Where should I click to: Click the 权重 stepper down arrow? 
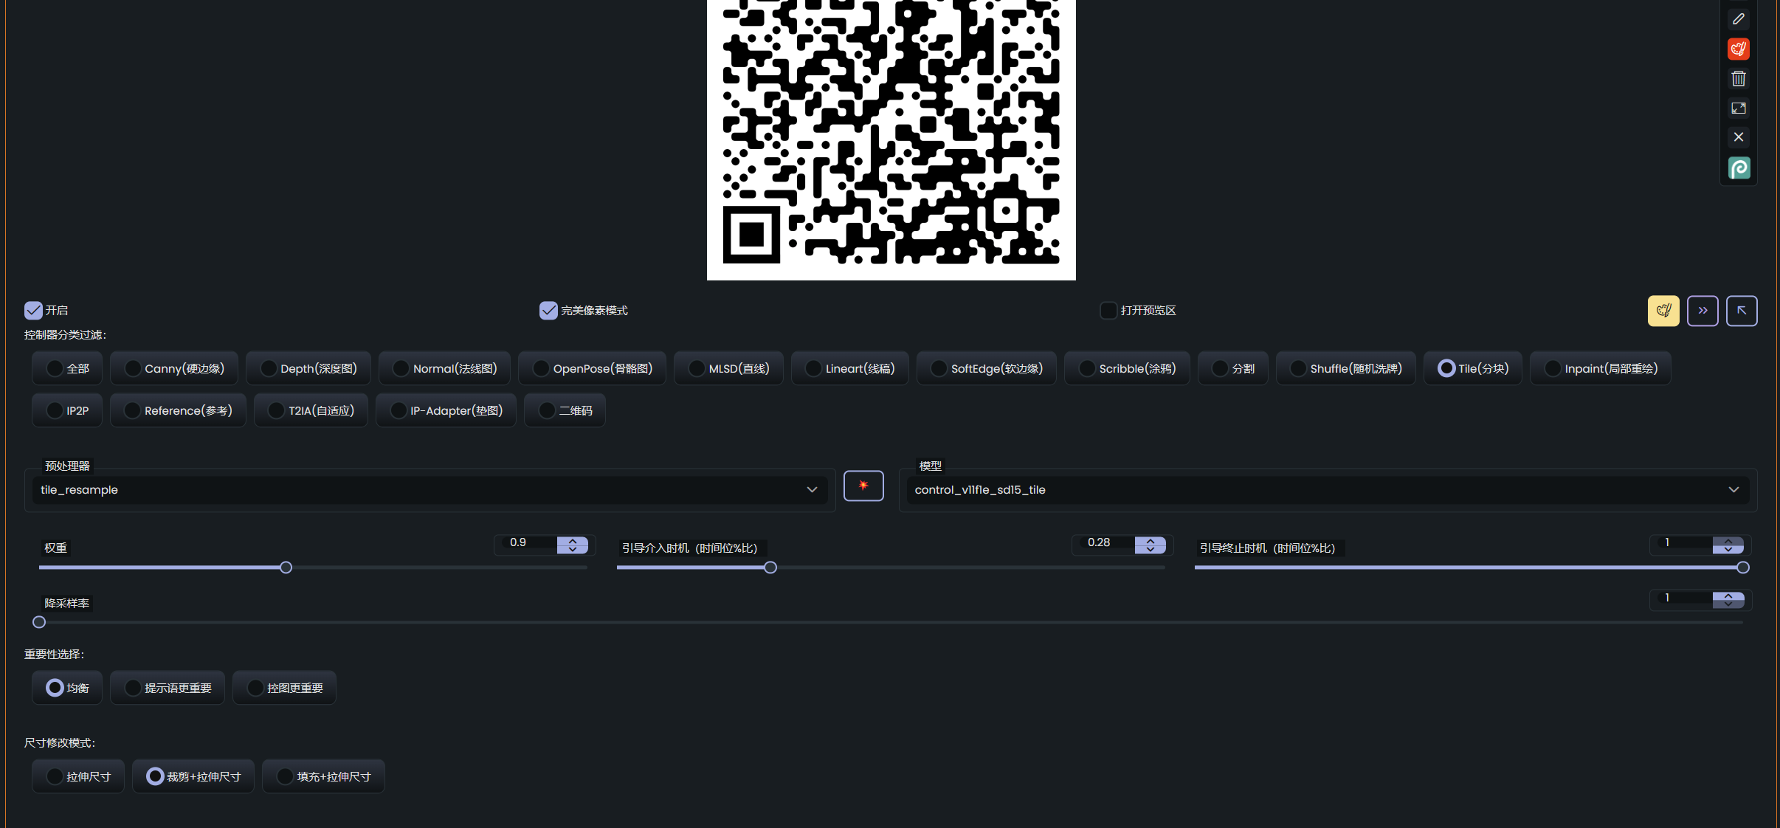tap(573, 549)
